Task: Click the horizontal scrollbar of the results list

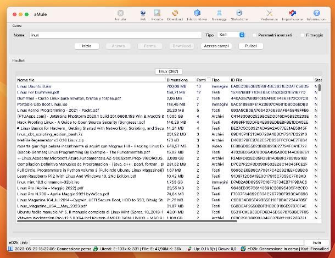Action: click(x=127, y=221)
